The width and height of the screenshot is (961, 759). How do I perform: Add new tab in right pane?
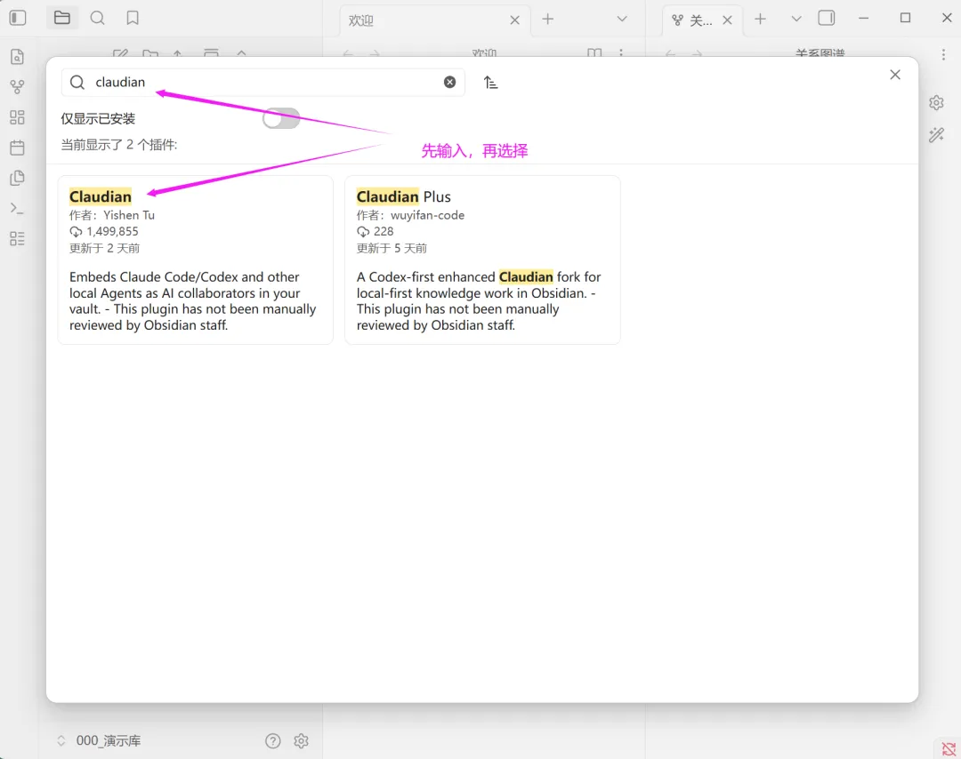[x=760, y=19]
